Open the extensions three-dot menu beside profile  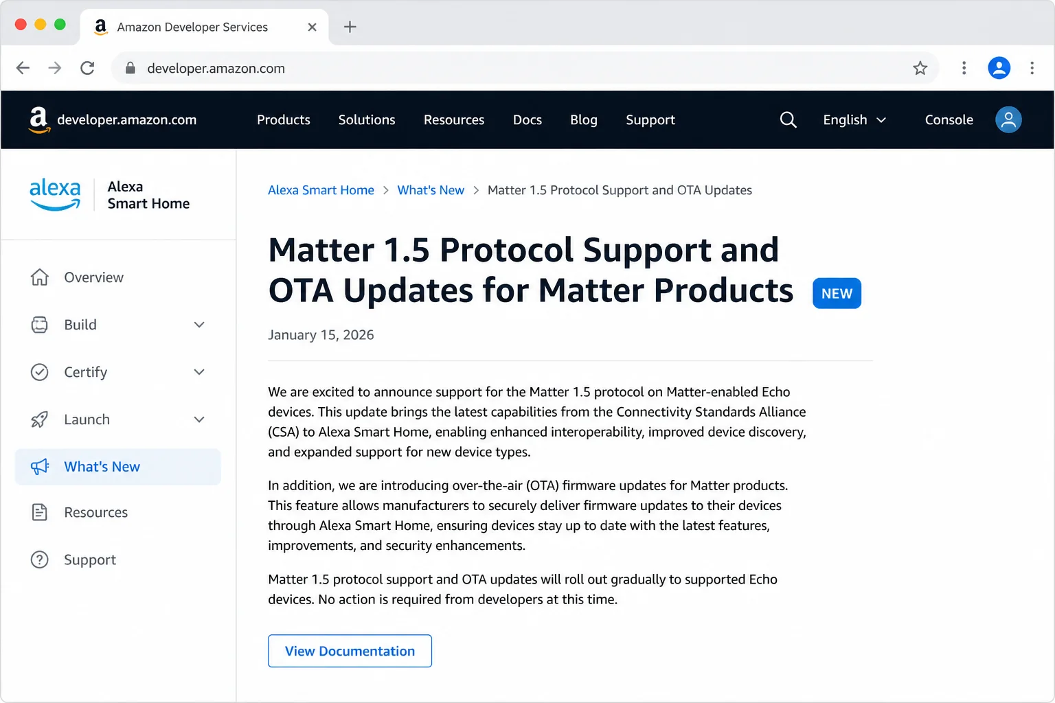click(x=964, y=68)
